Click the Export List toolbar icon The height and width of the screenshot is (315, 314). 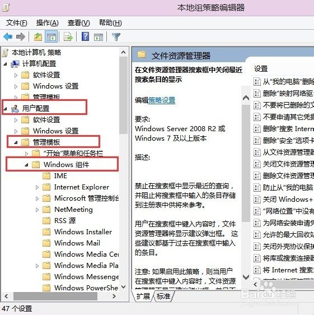tap(68, 37)
